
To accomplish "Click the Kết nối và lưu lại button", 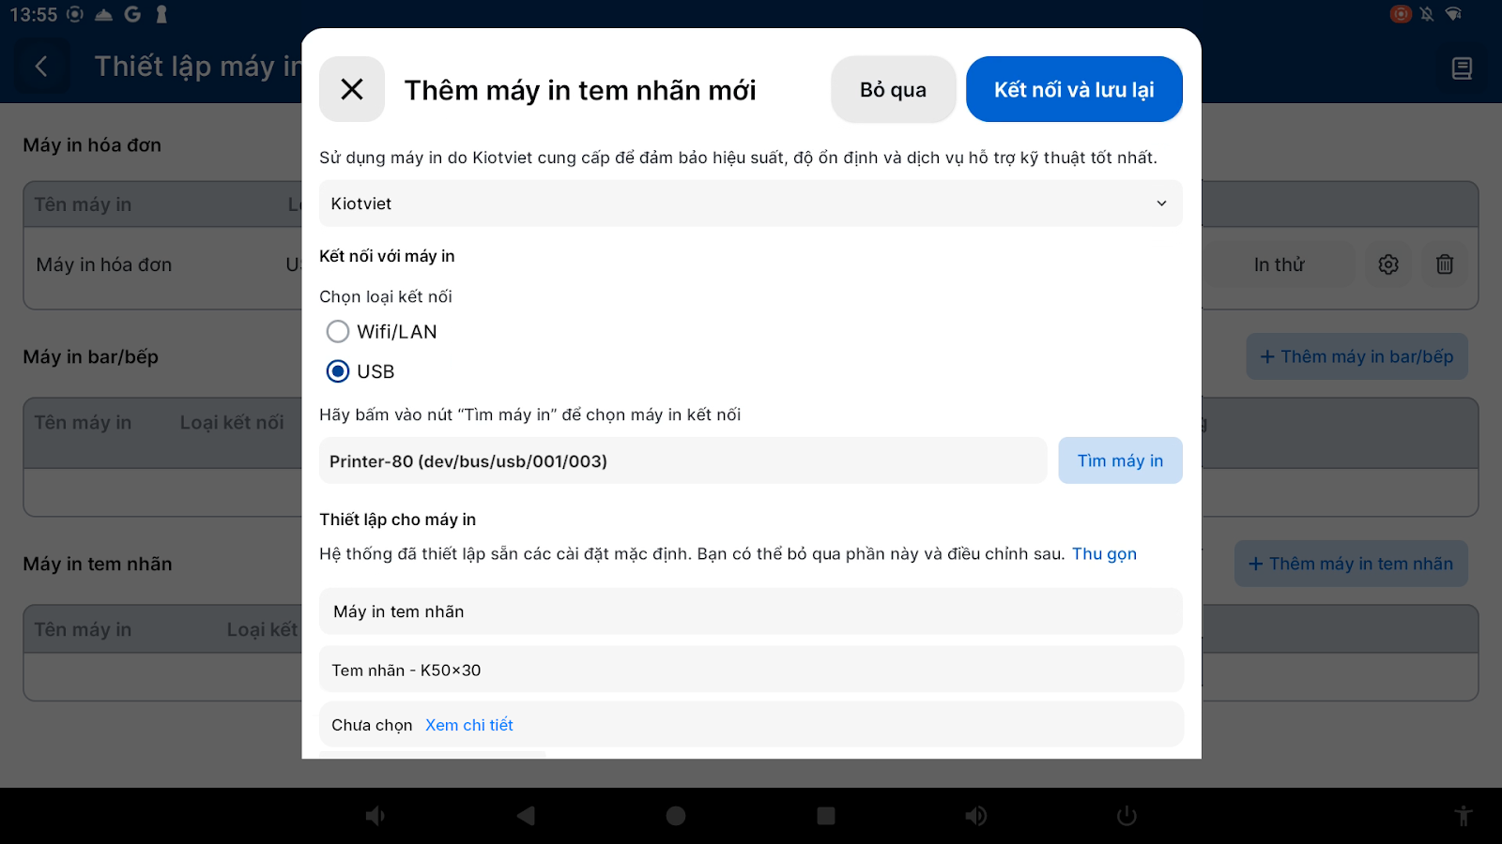I will [x=1074, y=90].
